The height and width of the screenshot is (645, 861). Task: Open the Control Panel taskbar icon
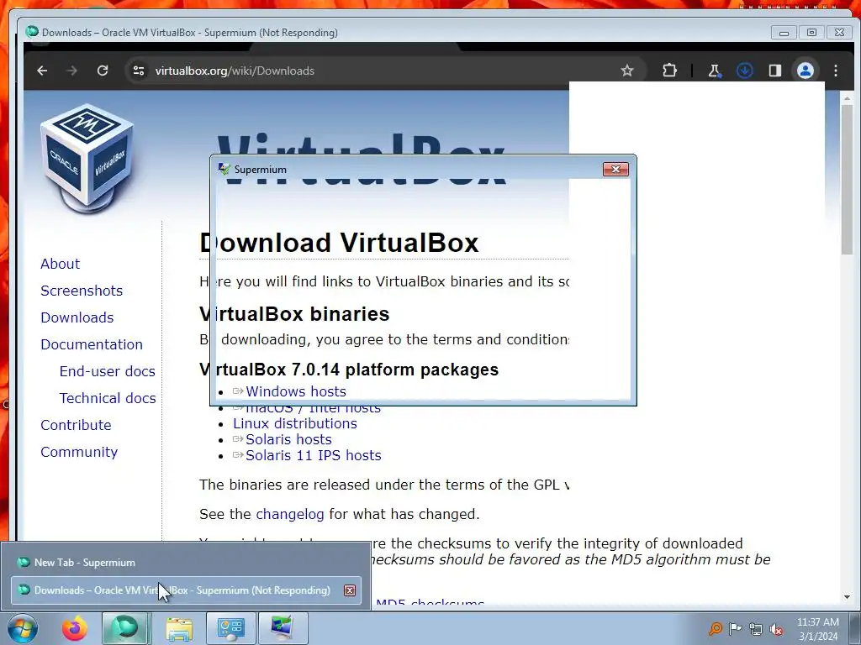tap(230, 628)
